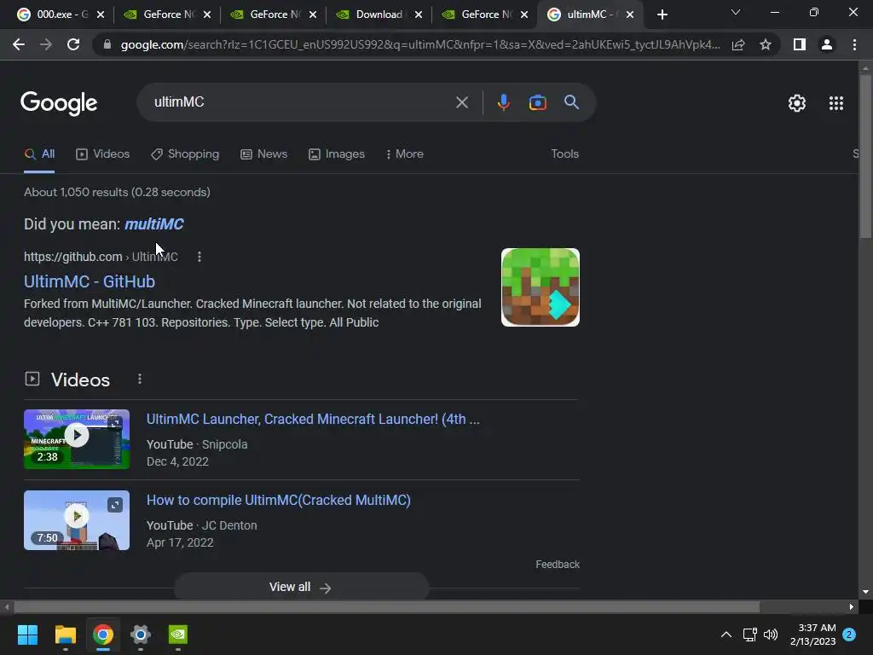Open the Chrome three-dot menu
Screen dimensions: 873x655
pos(854,44)
